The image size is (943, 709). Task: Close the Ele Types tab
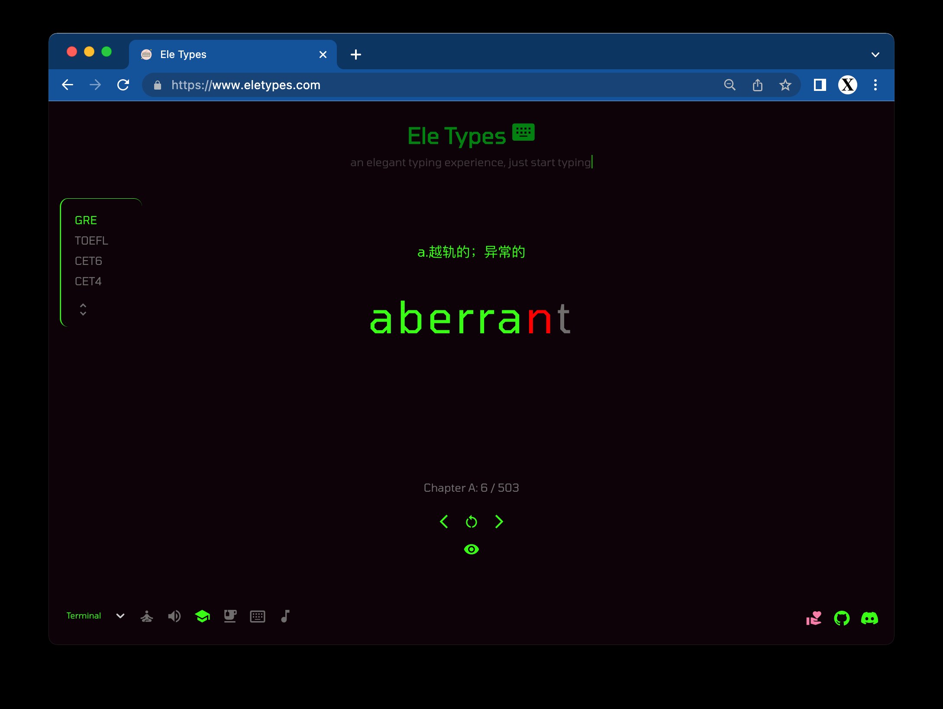click(323, 55)
